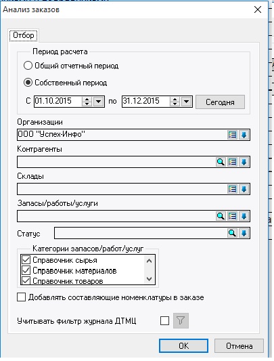Open list selection icon in Склады field
Viewport: 274px width, 361px height.
pos(232,189)
